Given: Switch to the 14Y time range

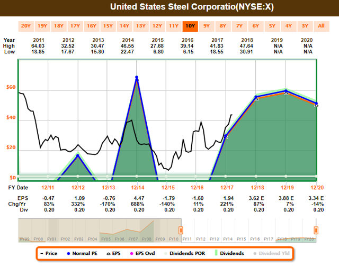Looking at the screenshot, I should (x=124, y=26).
